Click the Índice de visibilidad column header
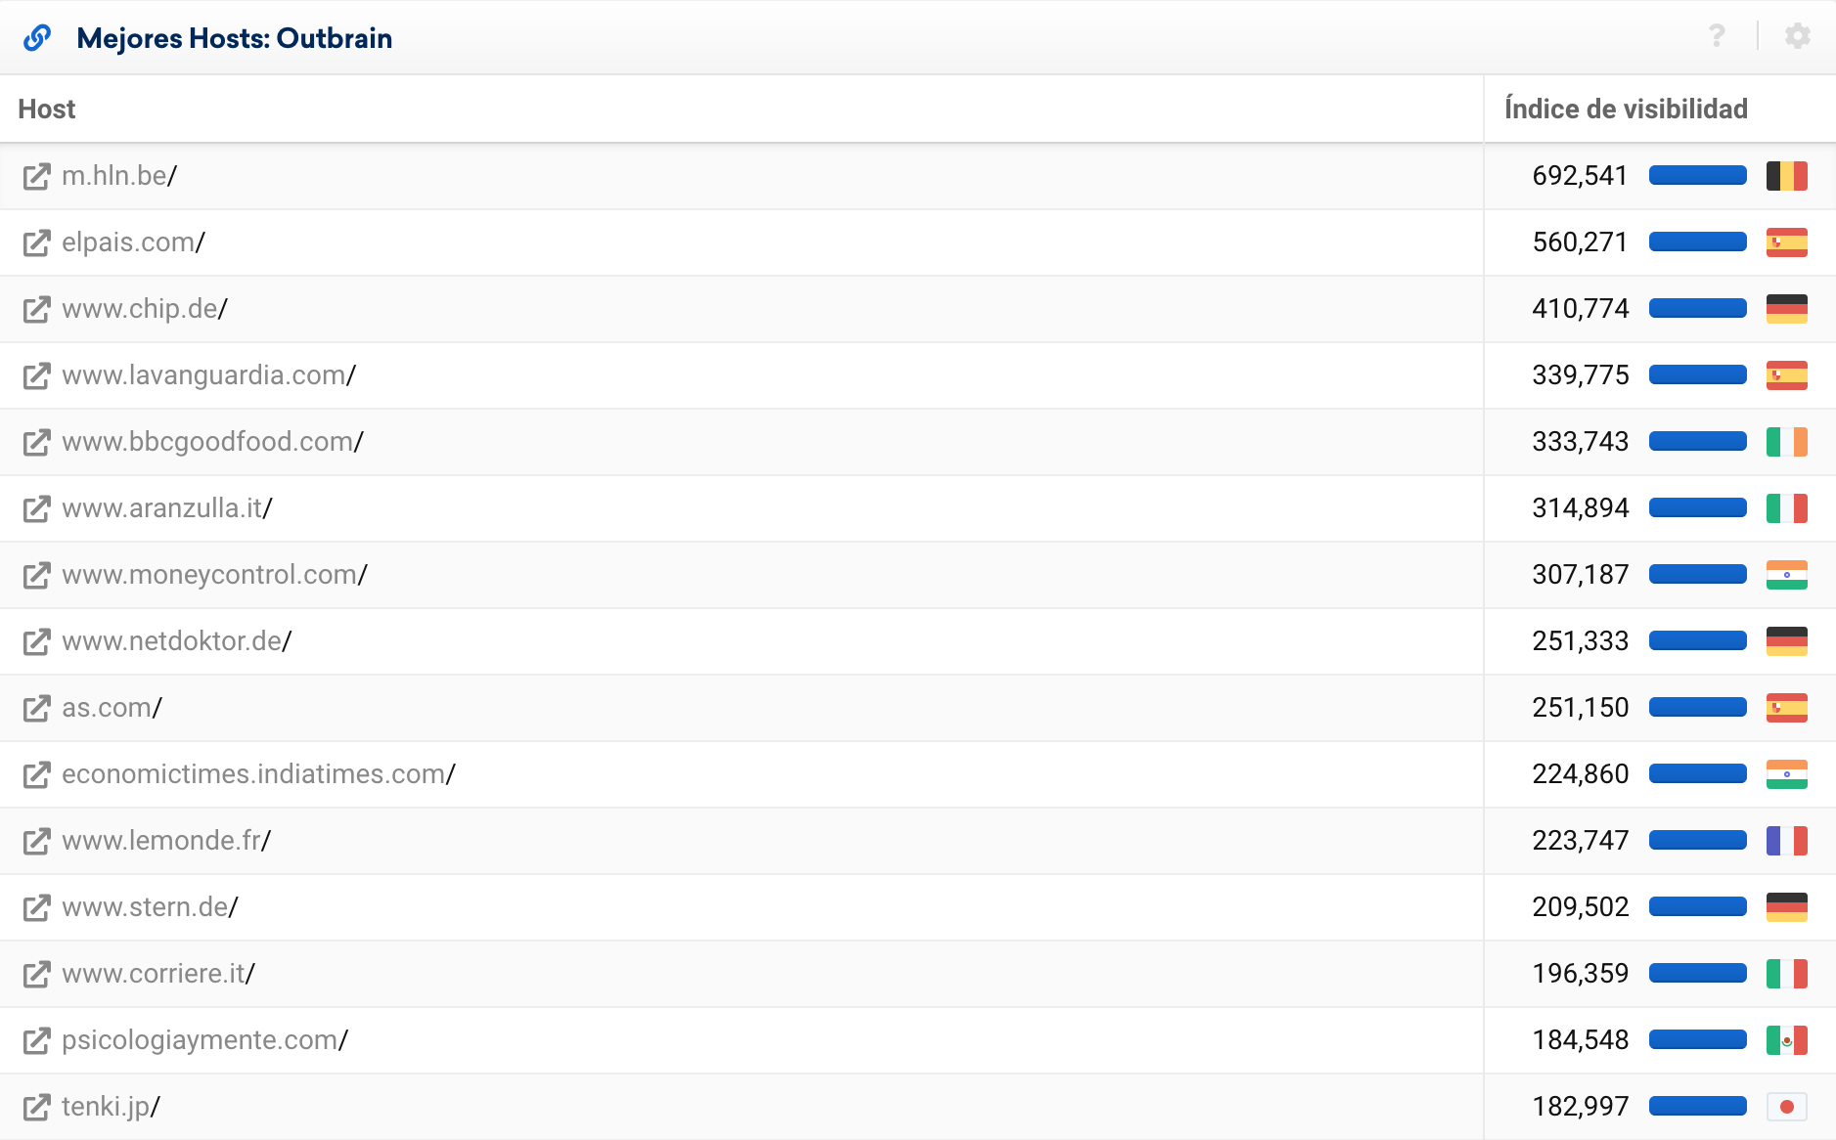This screenshot has width=1836, height=1140. [1626, 110]
